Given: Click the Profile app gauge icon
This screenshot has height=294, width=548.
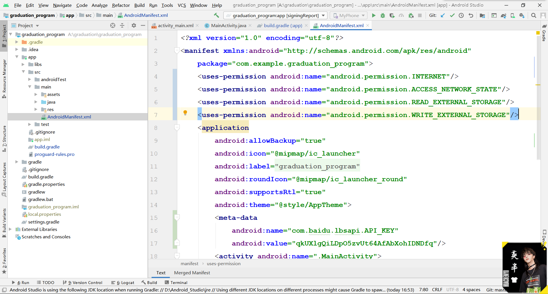Looking at the screenshot, I should pyautogui.click(x=401, y=15).
